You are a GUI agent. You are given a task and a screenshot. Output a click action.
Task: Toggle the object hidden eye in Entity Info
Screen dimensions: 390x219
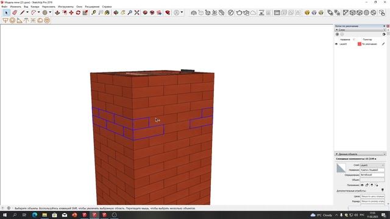click(362, 185)
